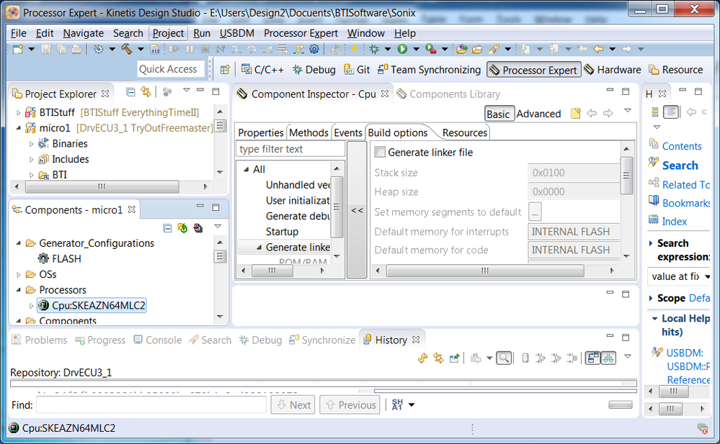
Task: Collapse Generator_Configurations folder
Action: click(18, 243)
